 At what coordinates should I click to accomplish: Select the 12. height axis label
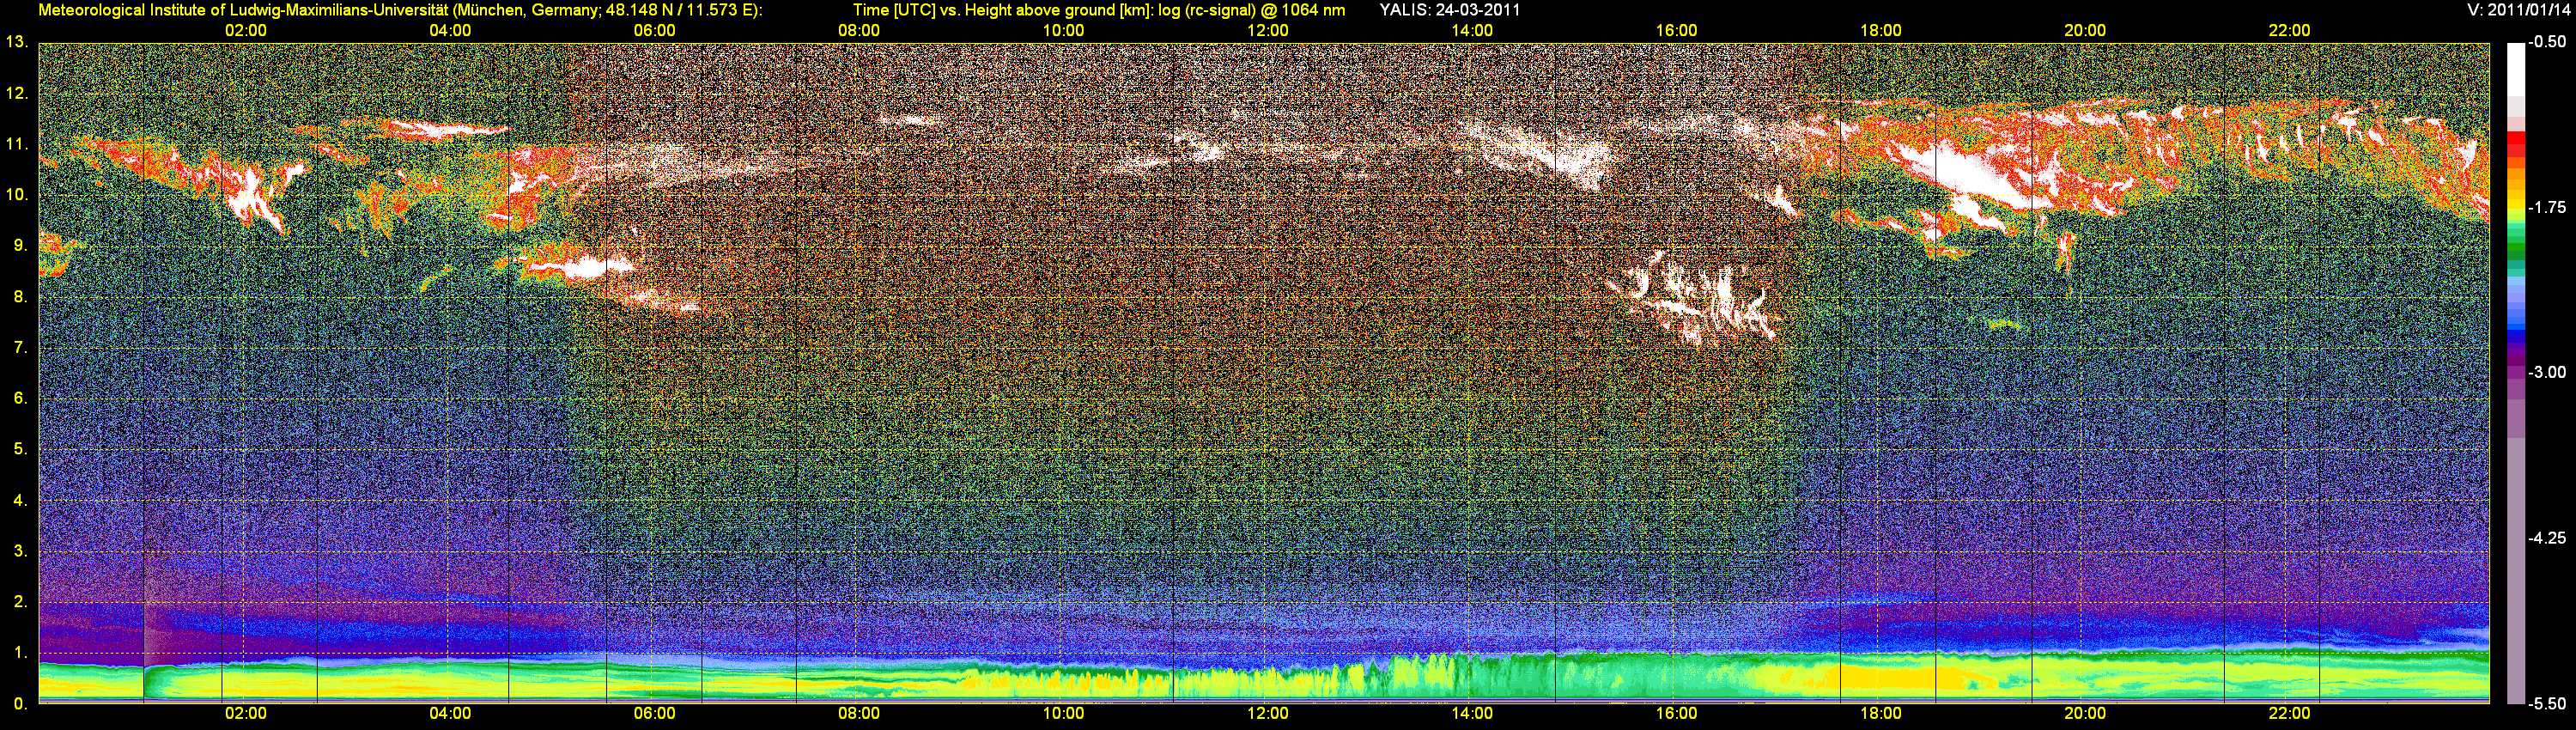(x=16, y=93)
